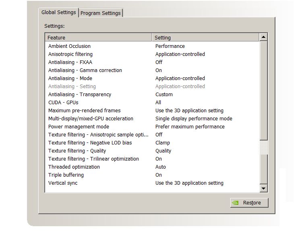Sort by the Feature column header
The image size is (308, 231).
tap(98, 37)
